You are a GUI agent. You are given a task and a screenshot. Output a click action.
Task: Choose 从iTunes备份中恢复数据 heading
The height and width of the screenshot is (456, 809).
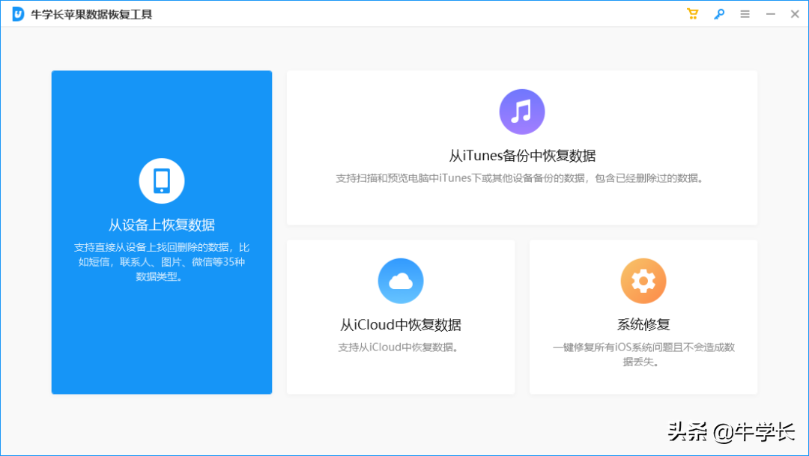521,156
